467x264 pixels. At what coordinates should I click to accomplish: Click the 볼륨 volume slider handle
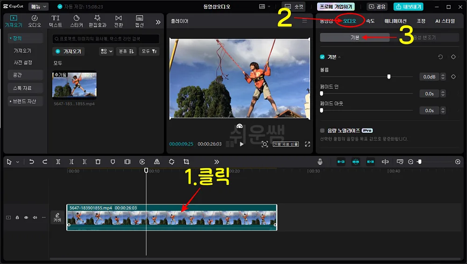[x=389, y=77]
